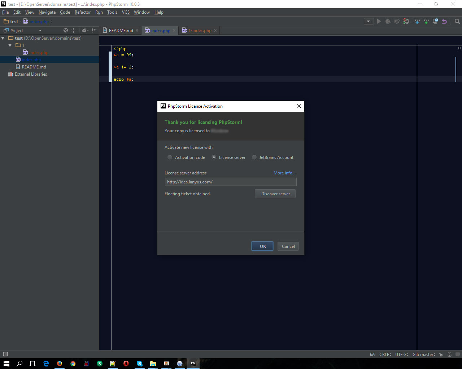
Task: Collapse the test root folder arrow
Action: point(3,38)
